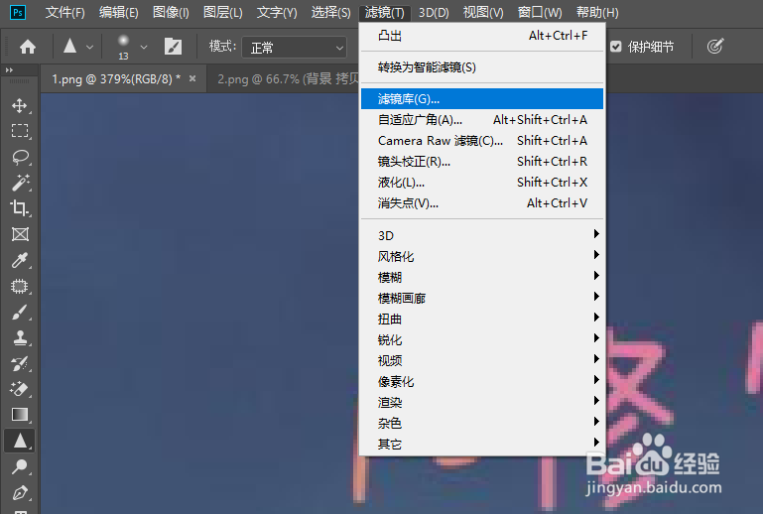Open the 3D(D) menu
This screenshot has height=514, width=763.
click(434, 12)
